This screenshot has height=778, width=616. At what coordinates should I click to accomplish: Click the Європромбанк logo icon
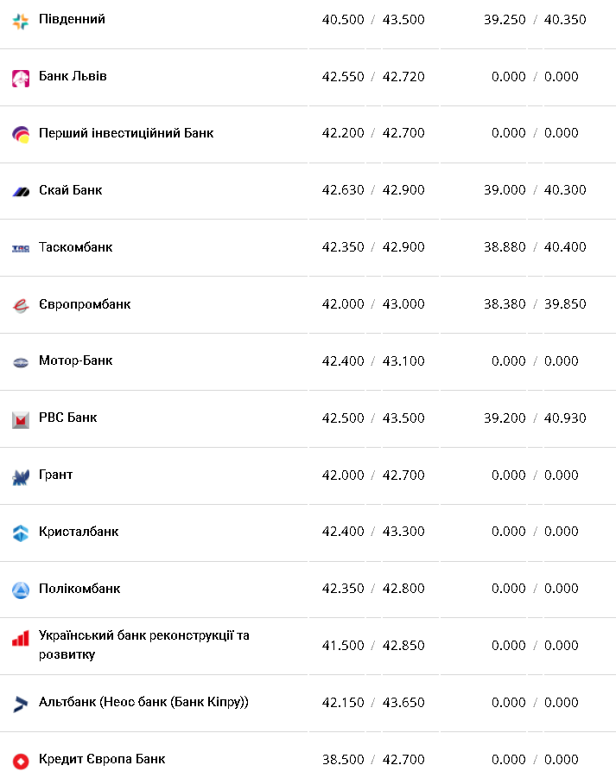(x=21, y=305)
